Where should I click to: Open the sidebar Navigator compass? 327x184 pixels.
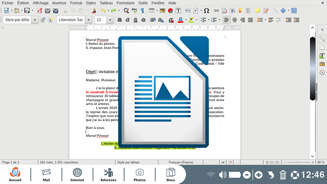click(322, 72)
